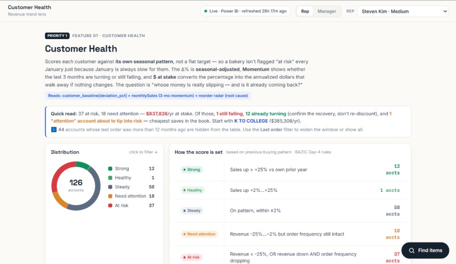Open the K TO COLLEGE account link
This screenshot has height=264, width=456.
[251, 121]
